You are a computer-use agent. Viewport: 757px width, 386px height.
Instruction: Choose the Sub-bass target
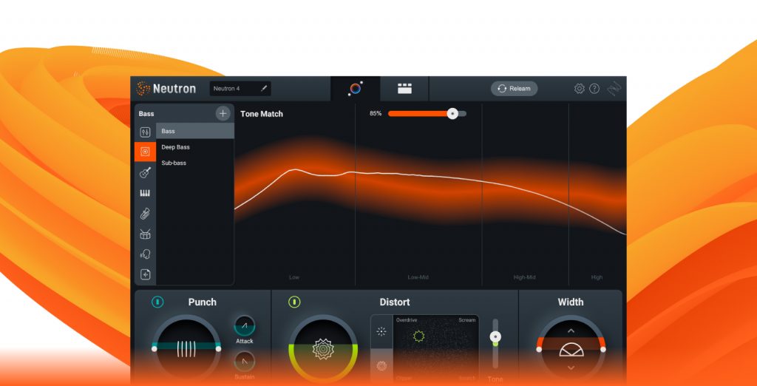pos(195,163)
